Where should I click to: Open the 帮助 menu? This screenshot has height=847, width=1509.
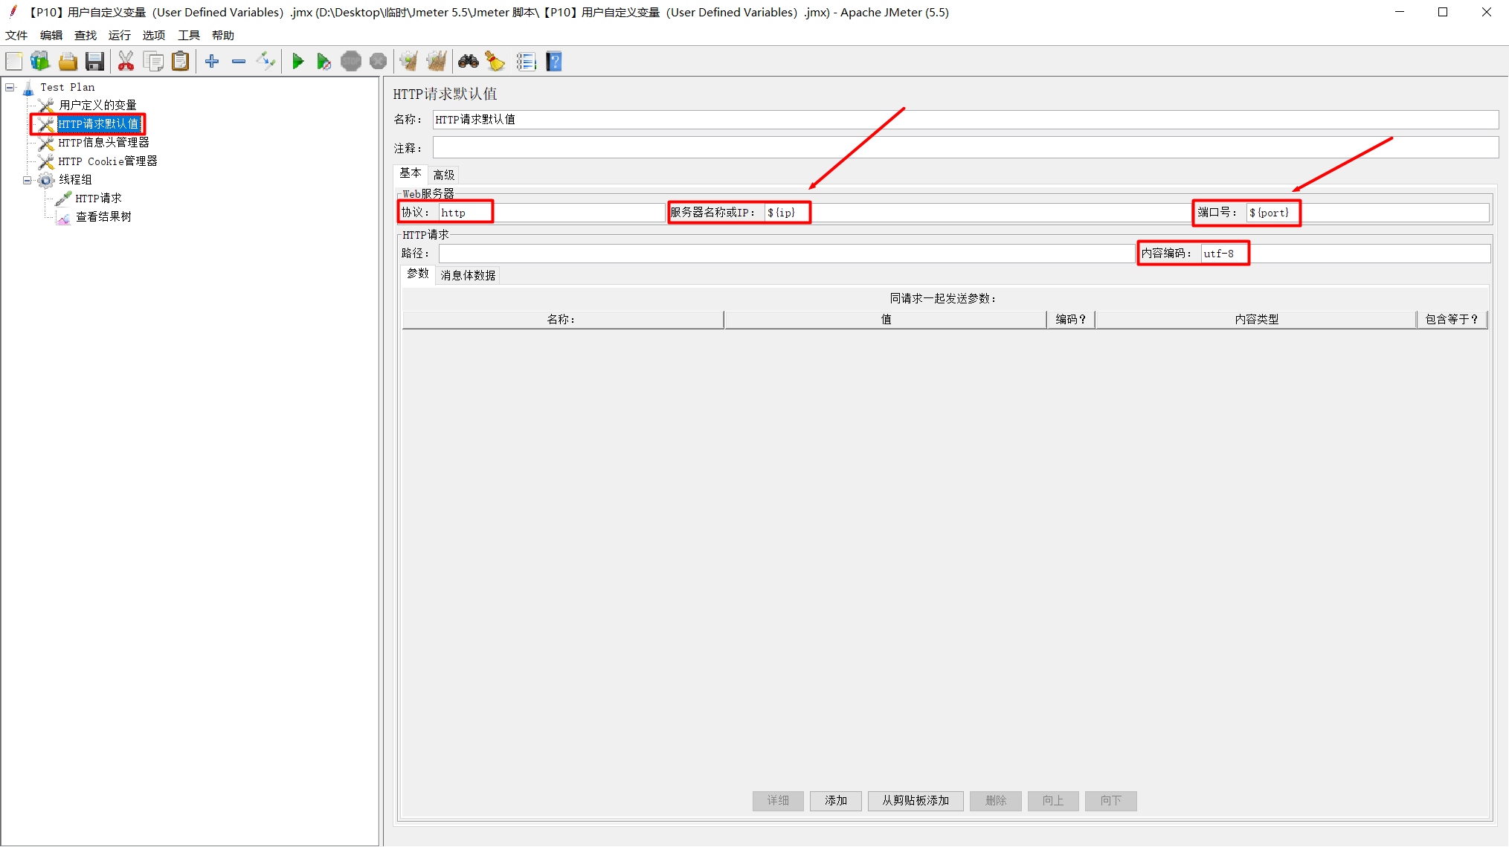pos(223,36)
